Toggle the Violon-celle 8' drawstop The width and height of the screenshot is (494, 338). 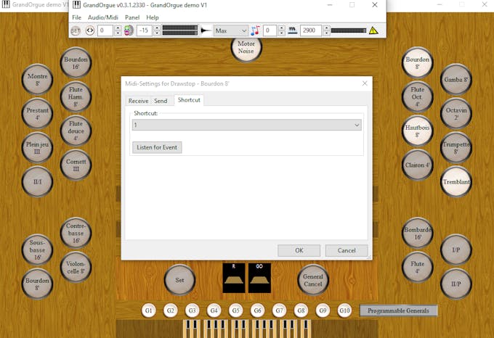point(76,267)
